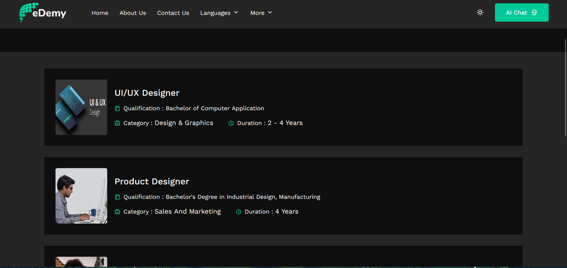Click the category briefcase icon for Product Designer

pos(117,212)
